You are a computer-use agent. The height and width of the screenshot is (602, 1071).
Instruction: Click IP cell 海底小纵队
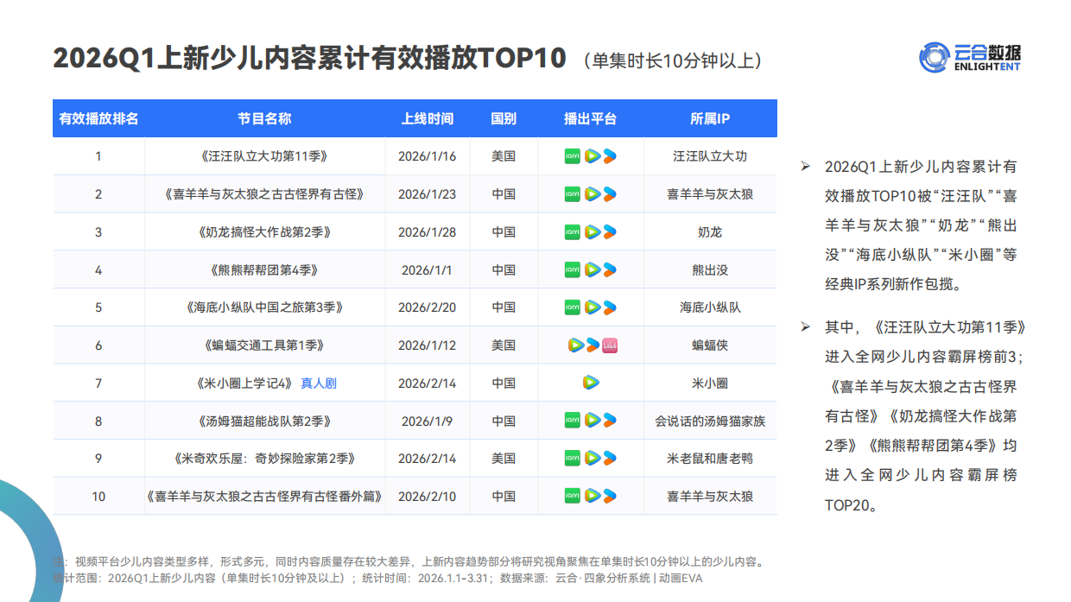[710, 307]
